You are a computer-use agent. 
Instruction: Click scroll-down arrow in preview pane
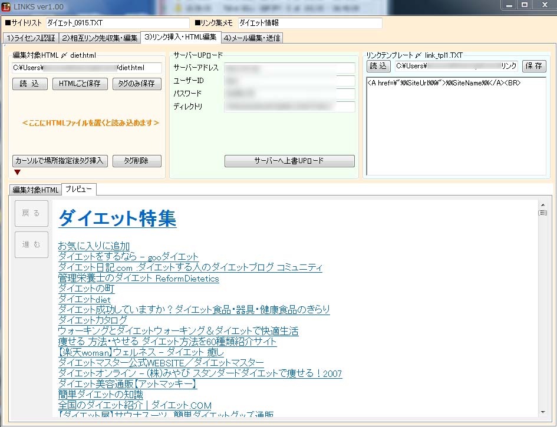click(542, 412)
